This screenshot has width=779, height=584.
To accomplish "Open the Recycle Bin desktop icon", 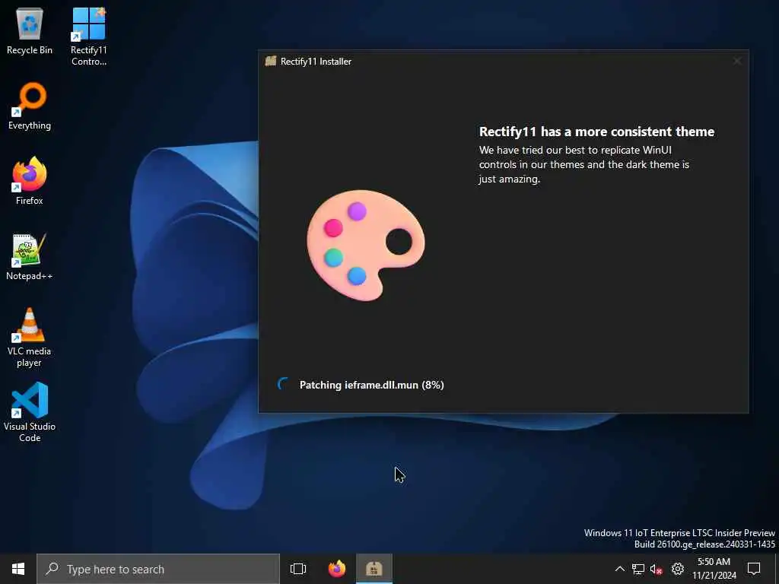I will [x=30, y=30].
